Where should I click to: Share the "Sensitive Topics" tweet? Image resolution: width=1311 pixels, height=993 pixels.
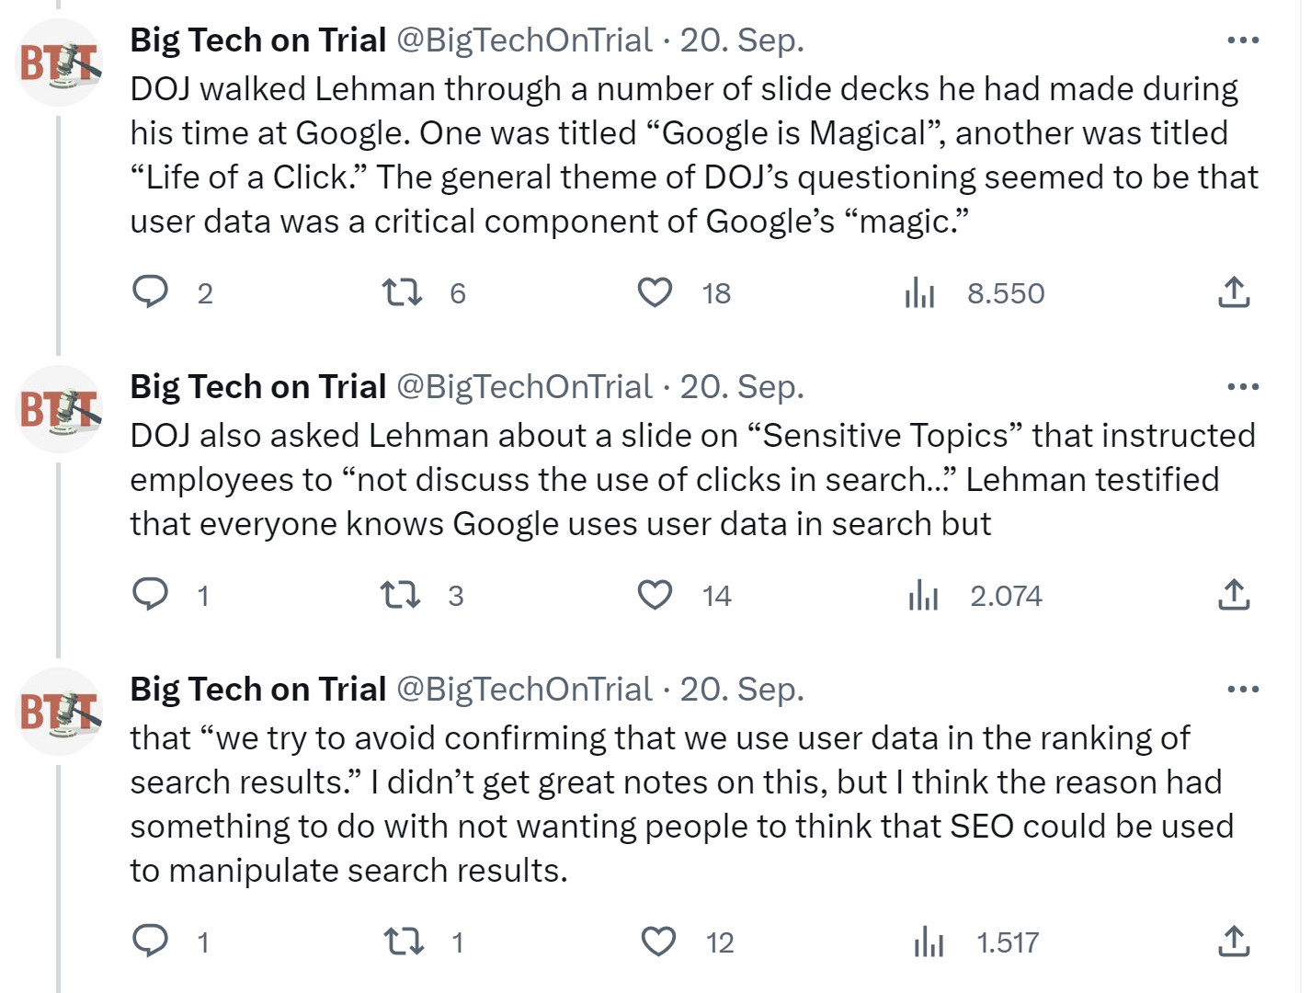pos(1233,595)
